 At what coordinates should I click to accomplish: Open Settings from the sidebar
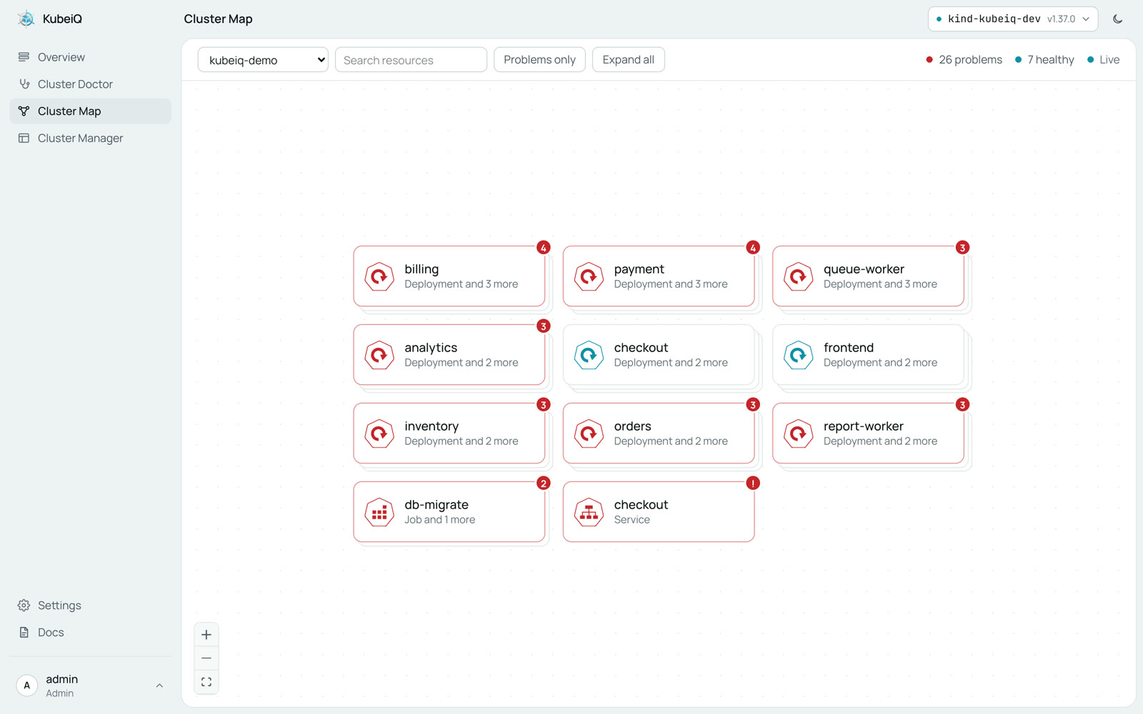click(x=91, y=605)
